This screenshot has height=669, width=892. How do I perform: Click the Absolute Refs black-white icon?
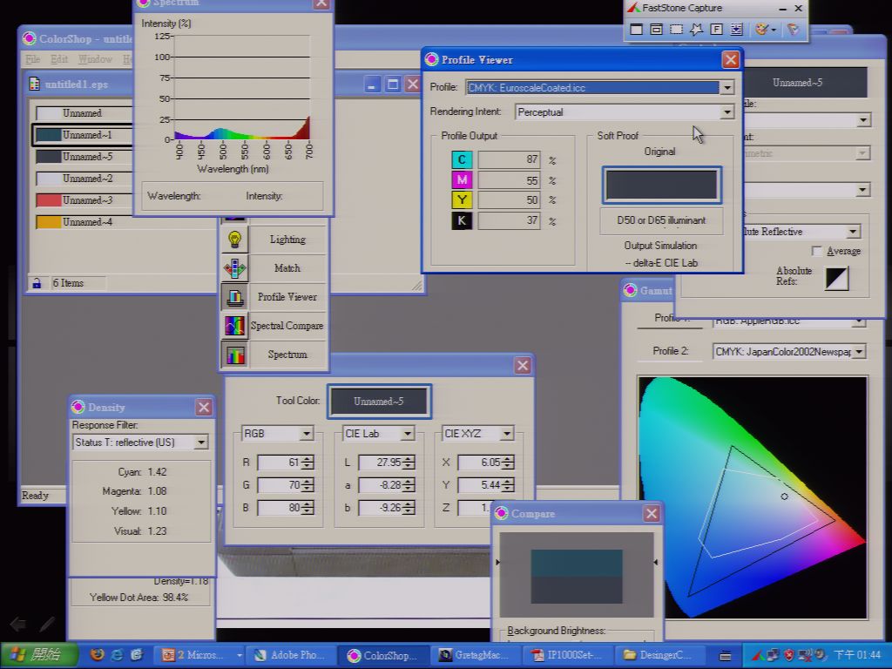tap(837, 279)
